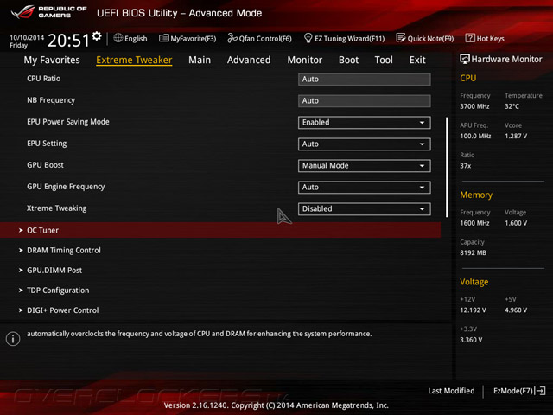Open the Xtreme Tweaking dropdown
The image size is (553, 415).
tap(364, 209)
